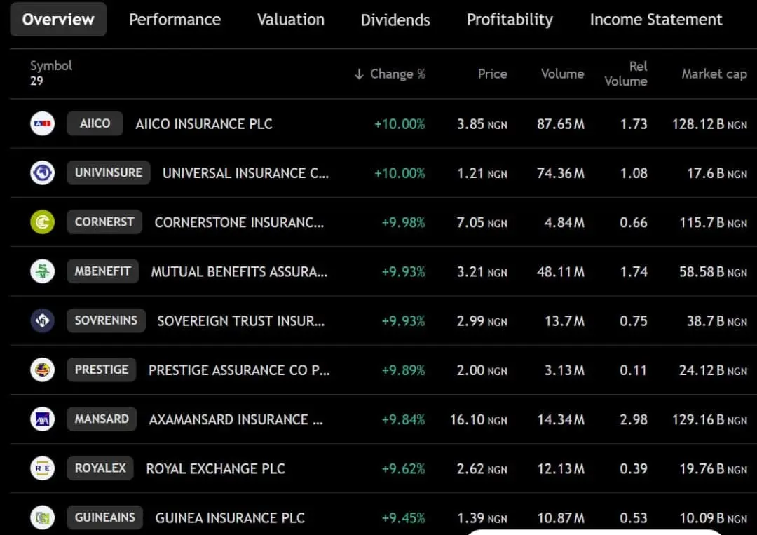Sort by the Symbol column header
Viewport: 757px width, 535px height.
coord(50,66)
